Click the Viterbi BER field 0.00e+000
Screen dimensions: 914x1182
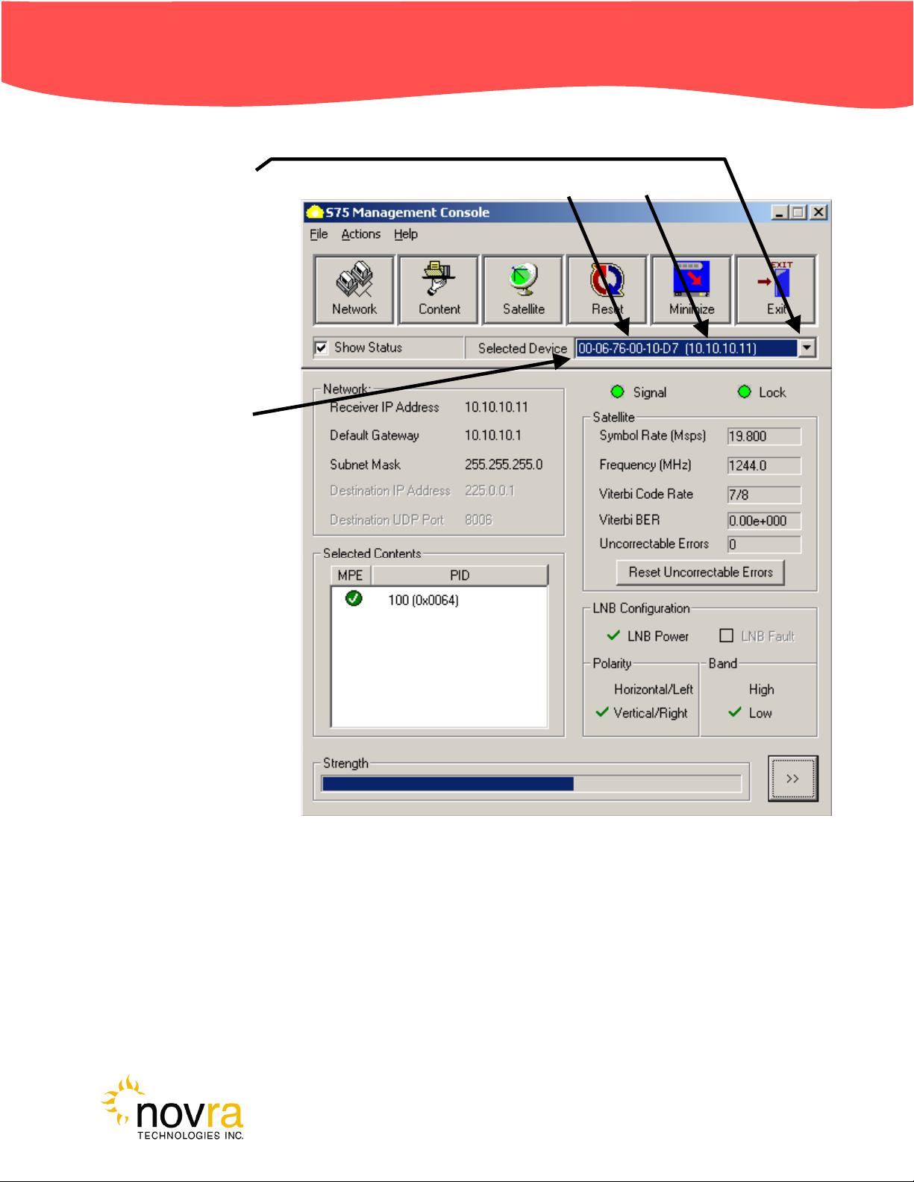(x=764, y=521)
